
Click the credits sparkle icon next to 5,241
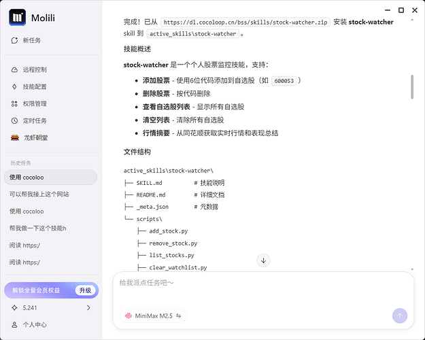coord(14,308)
